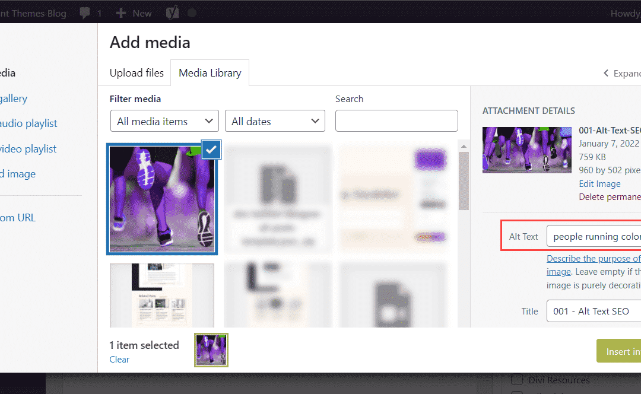
Task: Open the All dates dropdown
Action: pyautogui.click(x=275, y=121)
